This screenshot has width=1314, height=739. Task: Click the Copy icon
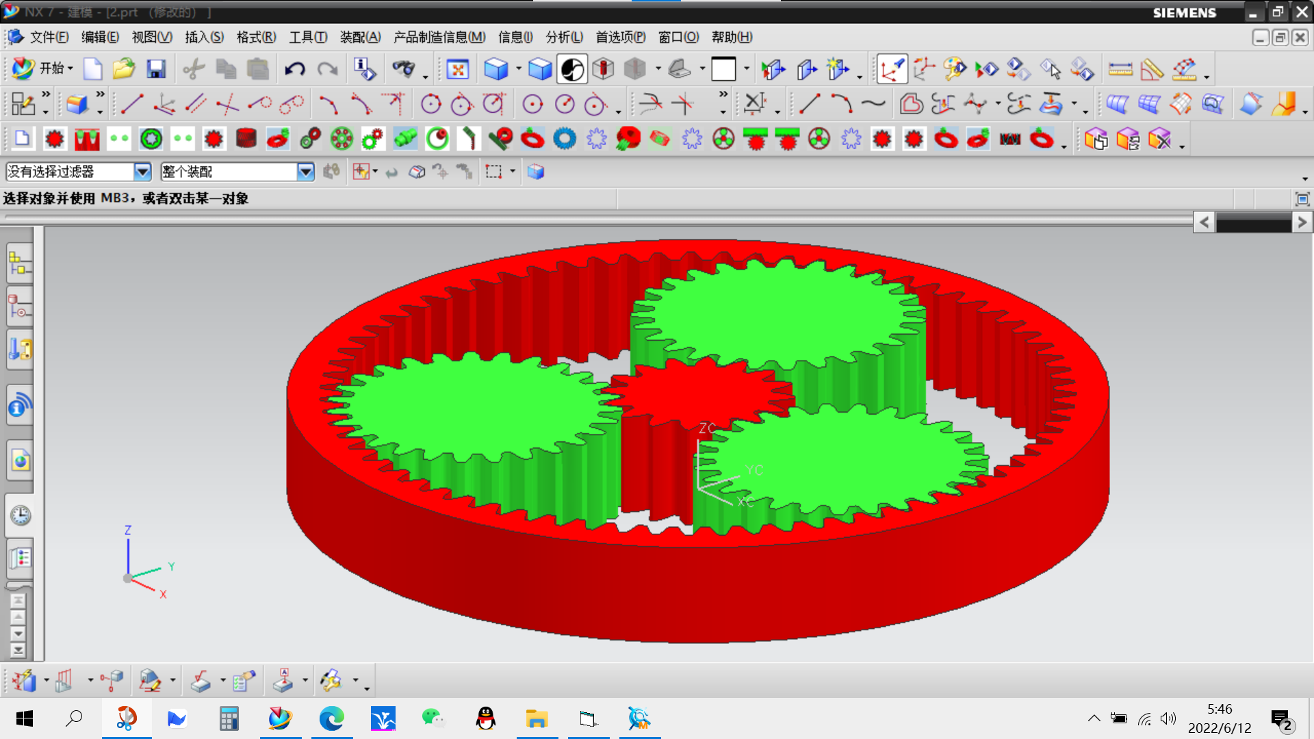(x=226, y=69)
